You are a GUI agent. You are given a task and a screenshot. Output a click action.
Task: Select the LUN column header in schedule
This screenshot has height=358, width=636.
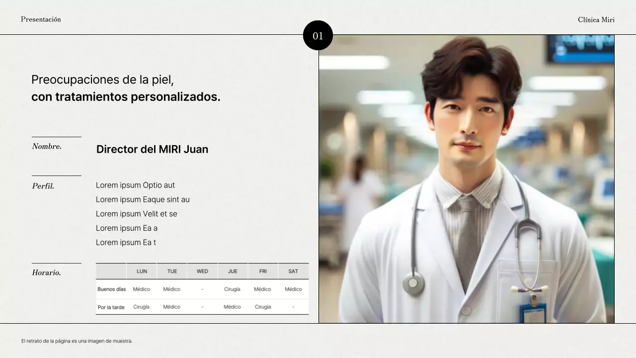(x=142, y=271)
